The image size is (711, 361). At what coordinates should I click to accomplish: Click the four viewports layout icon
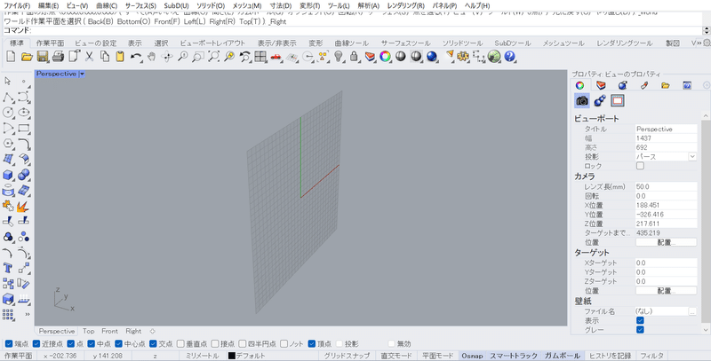pyautogui.click(x=260, y=57)
